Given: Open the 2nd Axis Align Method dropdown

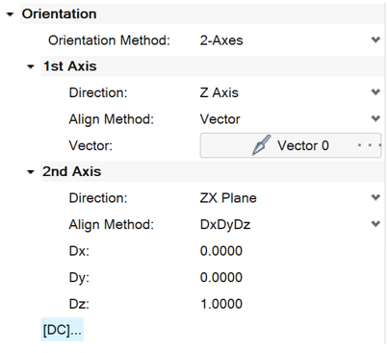Looking at the screenshot, I should point(375,224).
